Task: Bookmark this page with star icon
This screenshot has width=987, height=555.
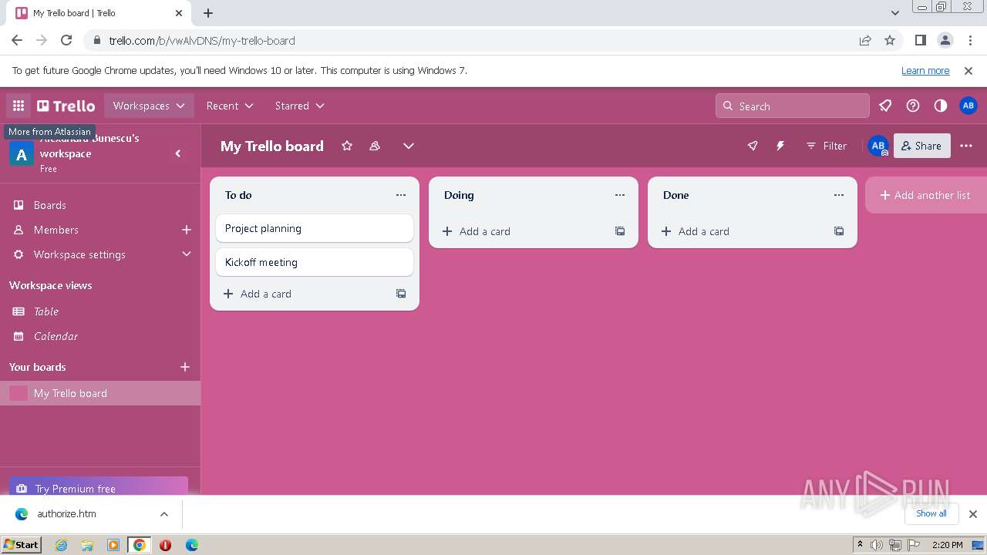Action: 890,40
